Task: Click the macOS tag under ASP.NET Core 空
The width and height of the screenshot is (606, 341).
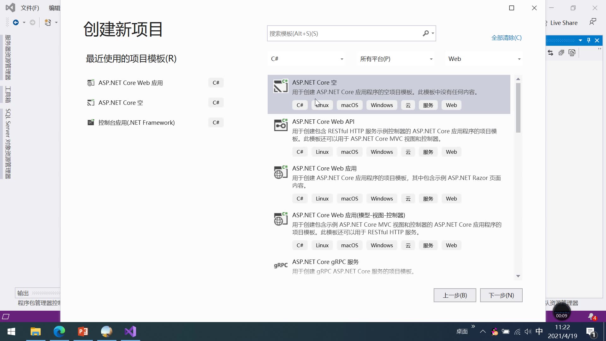Action: (x=349, y=105)
